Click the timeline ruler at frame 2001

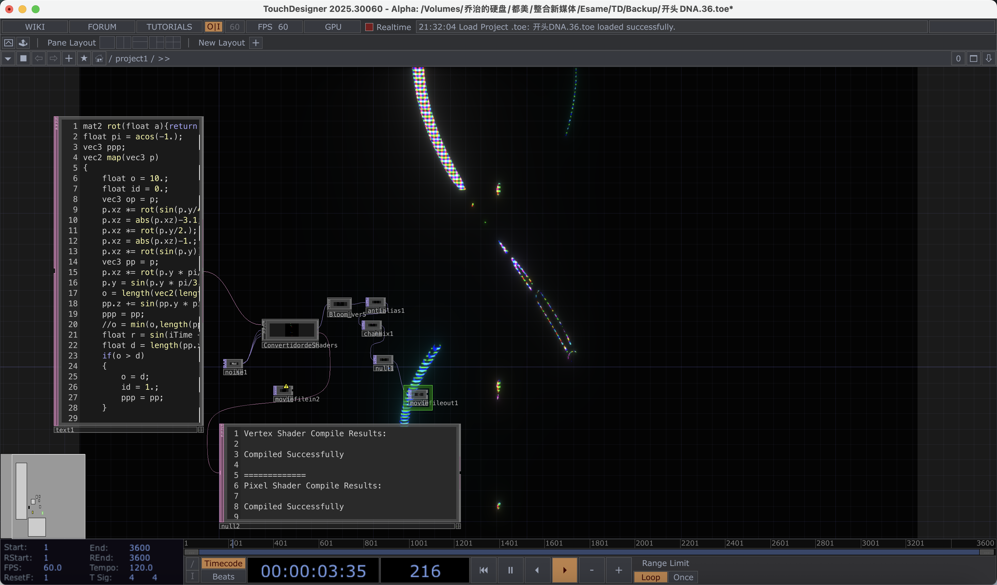point(644,543)
